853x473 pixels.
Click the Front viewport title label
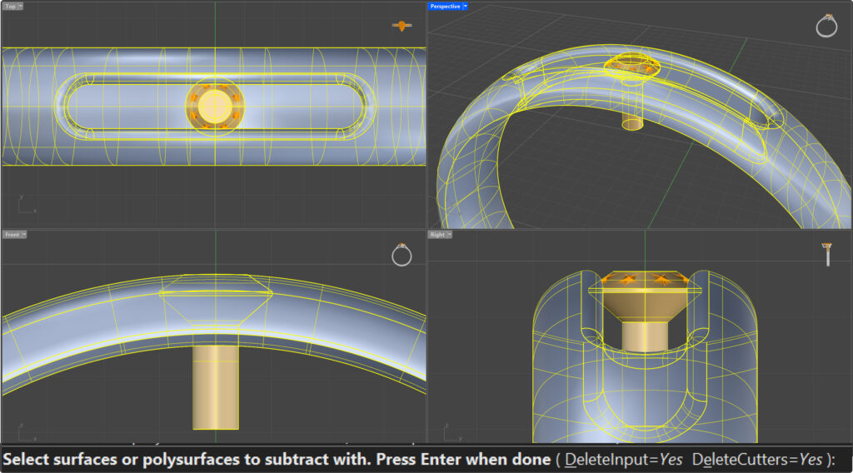pyautogui.click(x=11, y=235)
